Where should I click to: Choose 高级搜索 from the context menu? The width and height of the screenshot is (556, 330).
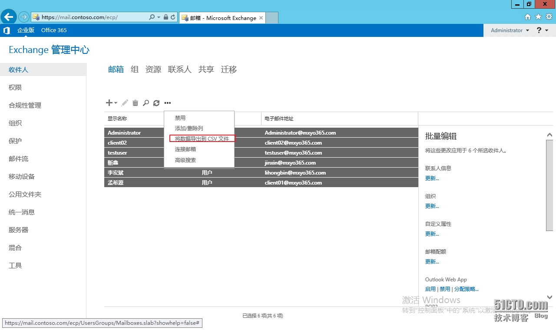coord(185,160)
